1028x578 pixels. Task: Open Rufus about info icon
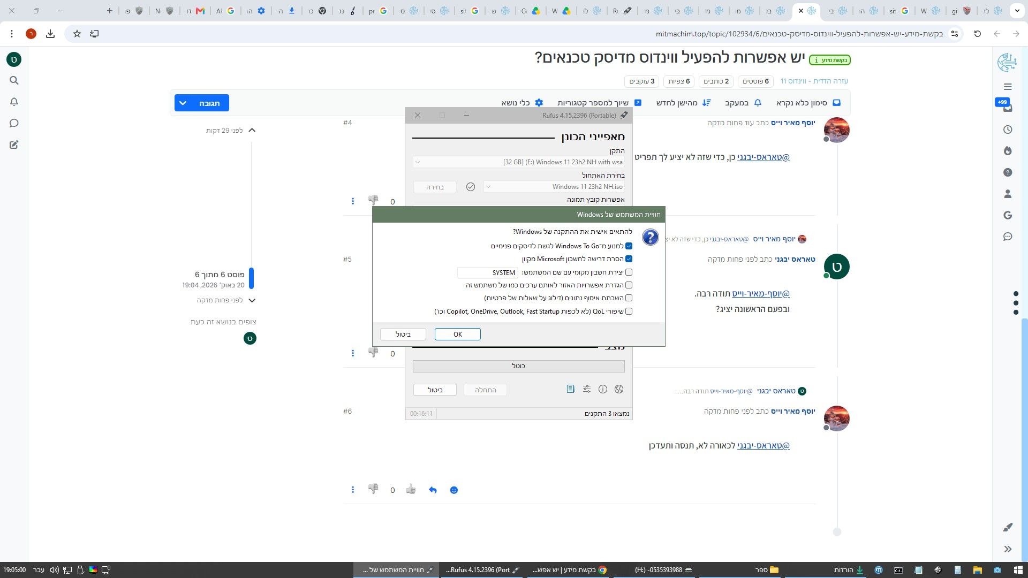pyautogui.click(x=603, y=389)
